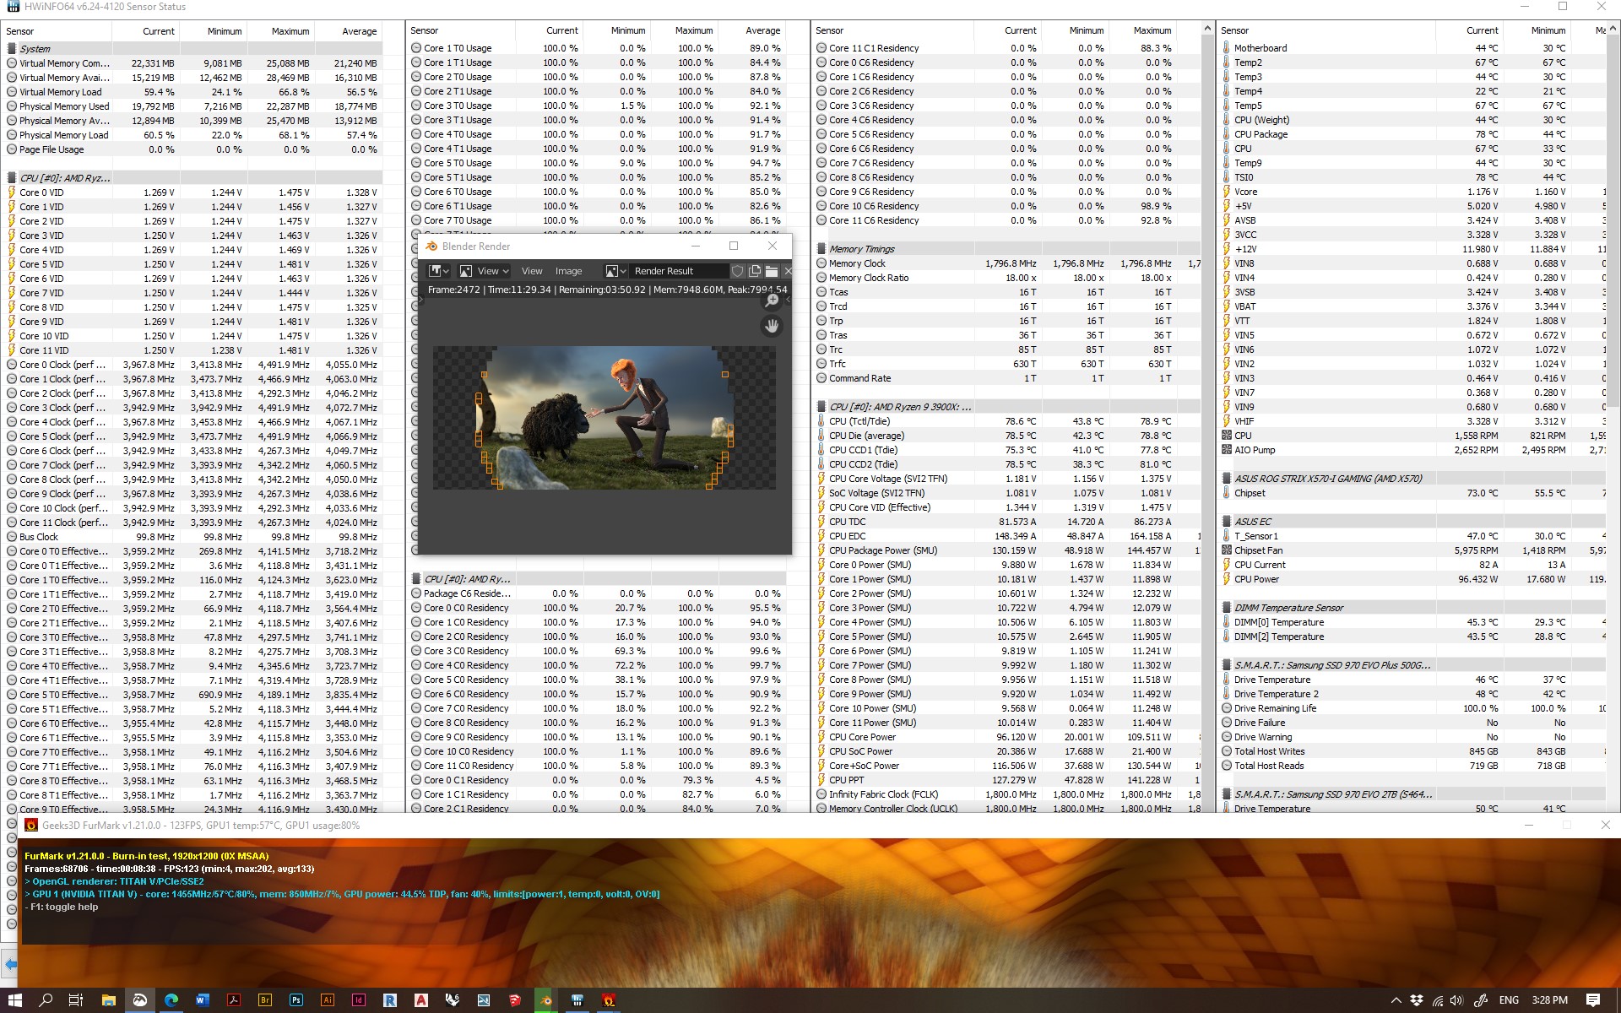Image resolution: width=1621 pixels, height=1013 pixels.
Task: Click the zoom magnifier icon in Blender Render
Action: point(772,302)
